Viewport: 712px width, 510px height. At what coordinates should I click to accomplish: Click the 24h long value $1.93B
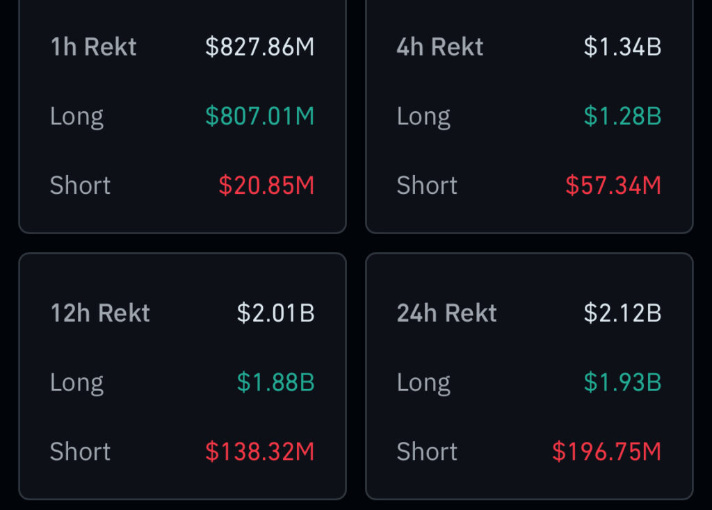tap(622, 382)
